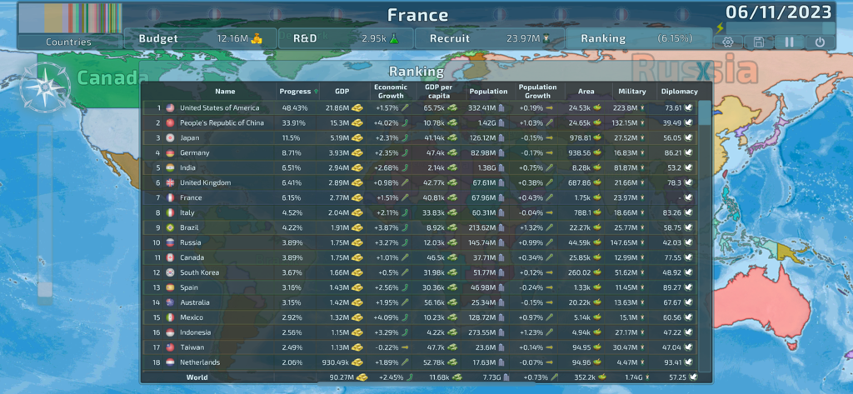Open the Countries panel
Screen dimensions: 853x394
(68, 42)
